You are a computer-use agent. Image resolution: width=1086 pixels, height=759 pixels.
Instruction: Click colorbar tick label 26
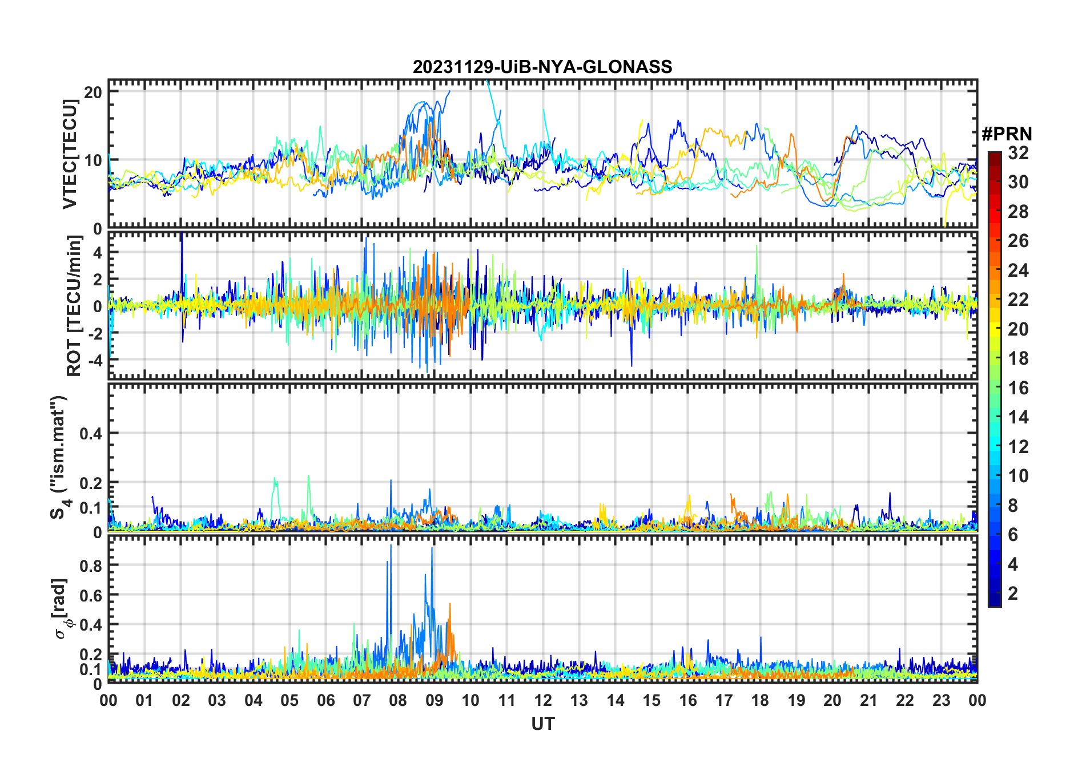pyautogui.click(x=1018, y=241)
